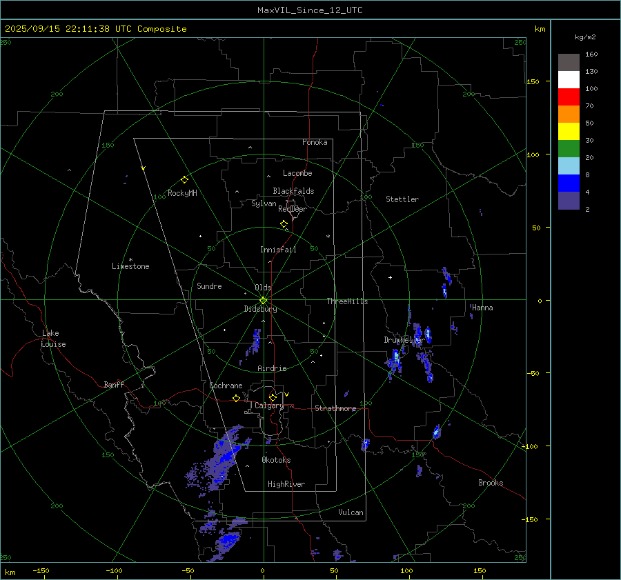Click the RedDeer city label

pyautogui.click(x=293, y=209)
